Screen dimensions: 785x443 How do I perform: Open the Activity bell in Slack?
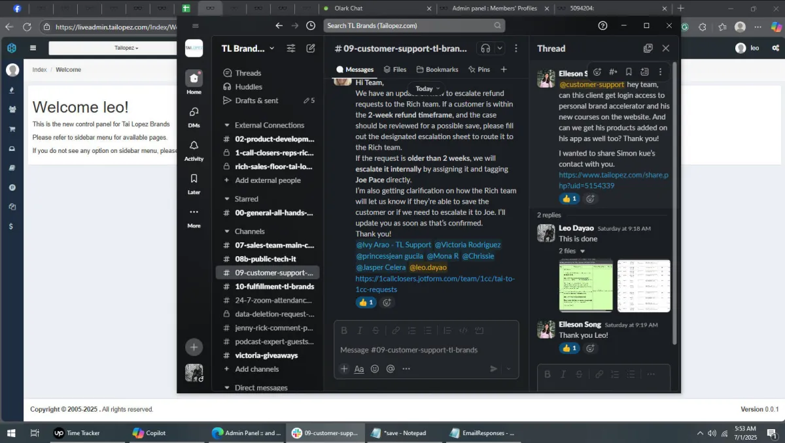(x=194, y=150)
